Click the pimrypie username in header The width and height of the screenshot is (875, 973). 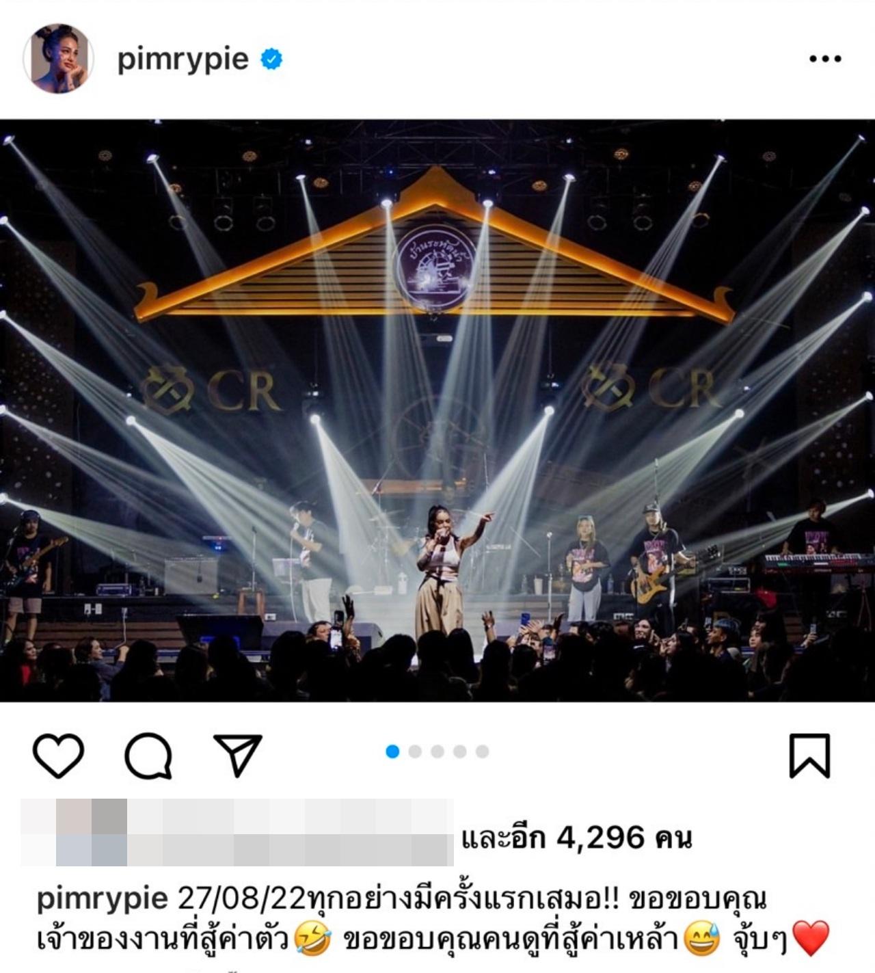tap(183, 59)
